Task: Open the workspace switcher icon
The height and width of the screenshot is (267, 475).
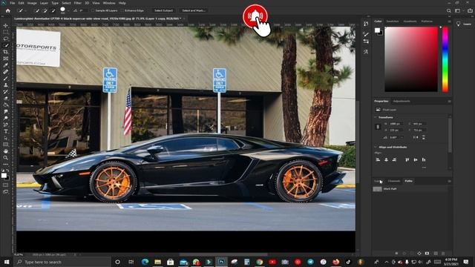Action: tap(458, 10)
